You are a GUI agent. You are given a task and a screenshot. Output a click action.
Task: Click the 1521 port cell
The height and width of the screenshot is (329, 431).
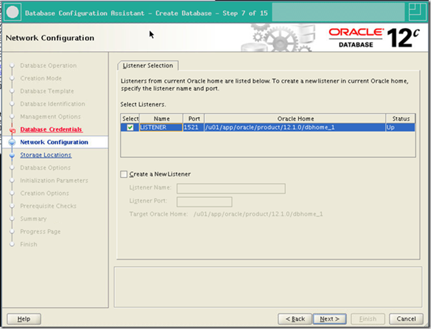tap(194, 127)
